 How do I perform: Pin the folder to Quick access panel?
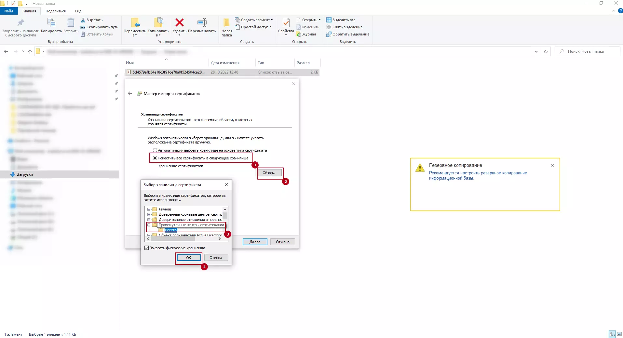click(20, 27)
